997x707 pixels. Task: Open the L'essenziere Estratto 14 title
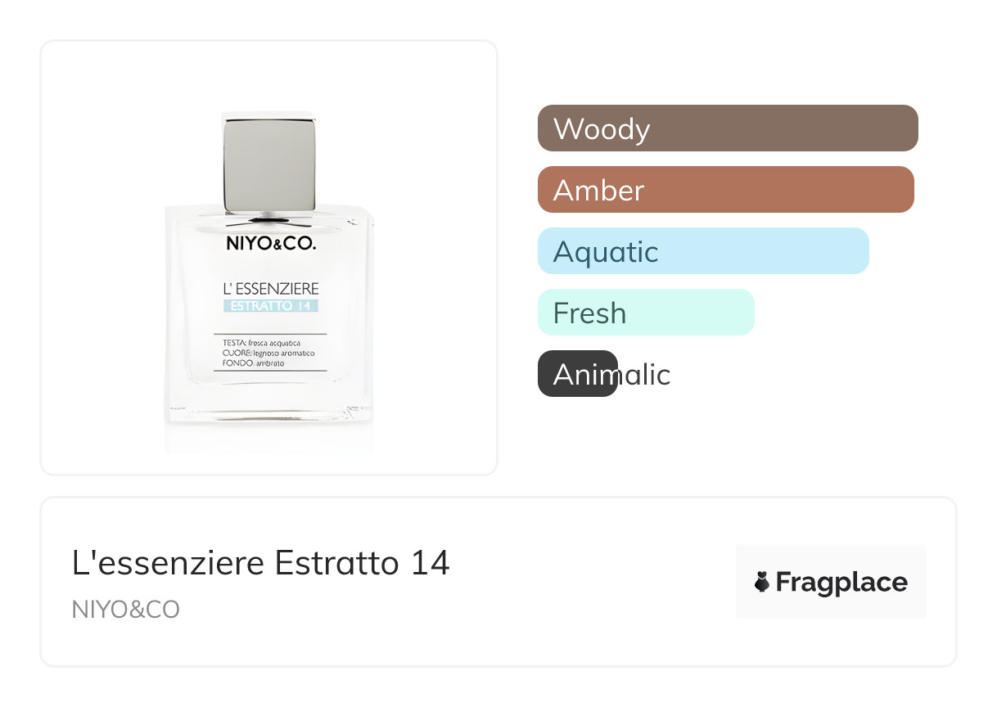261,563
